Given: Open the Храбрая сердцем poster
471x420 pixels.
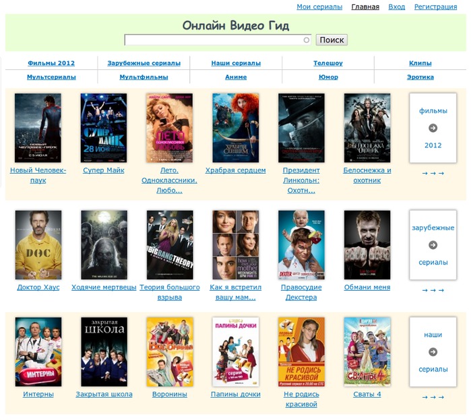Looking at the screenshot, I should [236, 128].
